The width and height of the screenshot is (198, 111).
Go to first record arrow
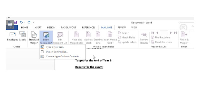(x=153, y=33)
